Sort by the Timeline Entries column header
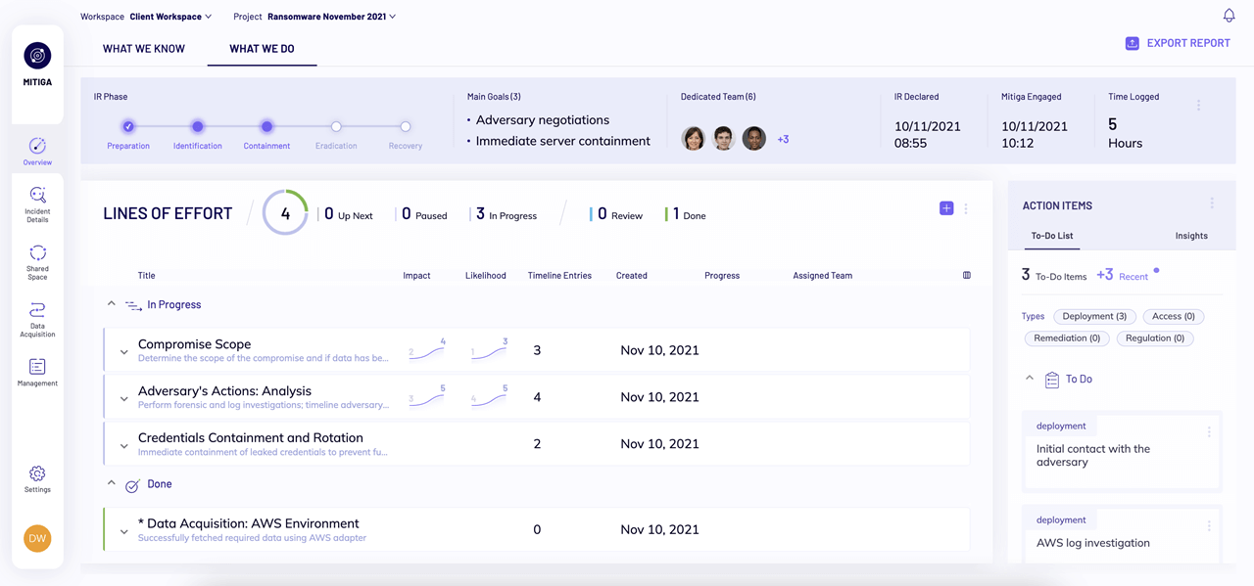This screenshot has width=1254, height=586. (559, 276)
